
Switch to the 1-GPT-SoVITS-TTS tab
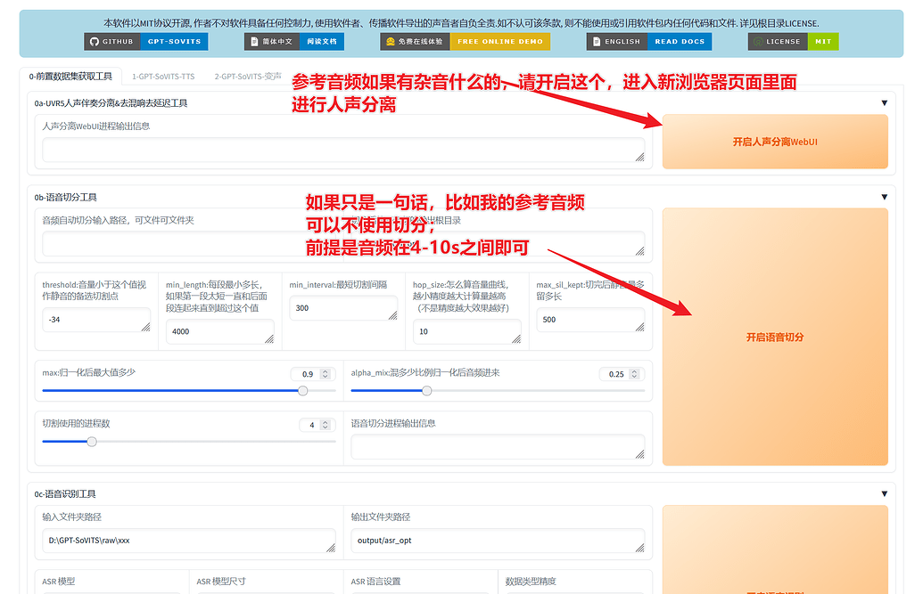(x=163, y=77)
